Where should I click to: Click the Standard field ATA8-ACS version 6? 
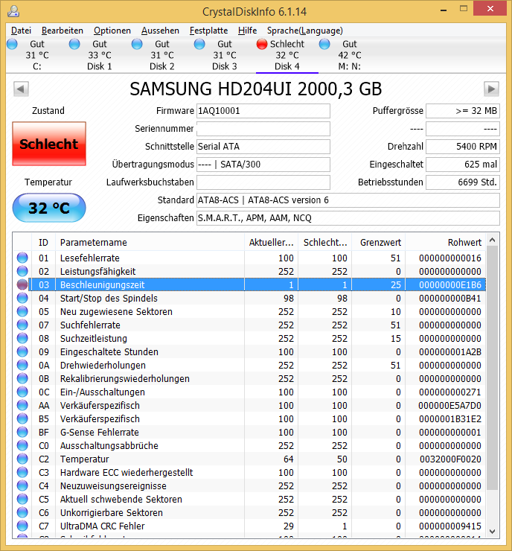pyautogui.click(x=348, y=200)
